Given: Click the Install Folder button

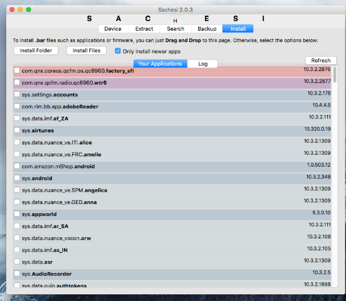Looking at the screenshot, I should tap(36, 51).
